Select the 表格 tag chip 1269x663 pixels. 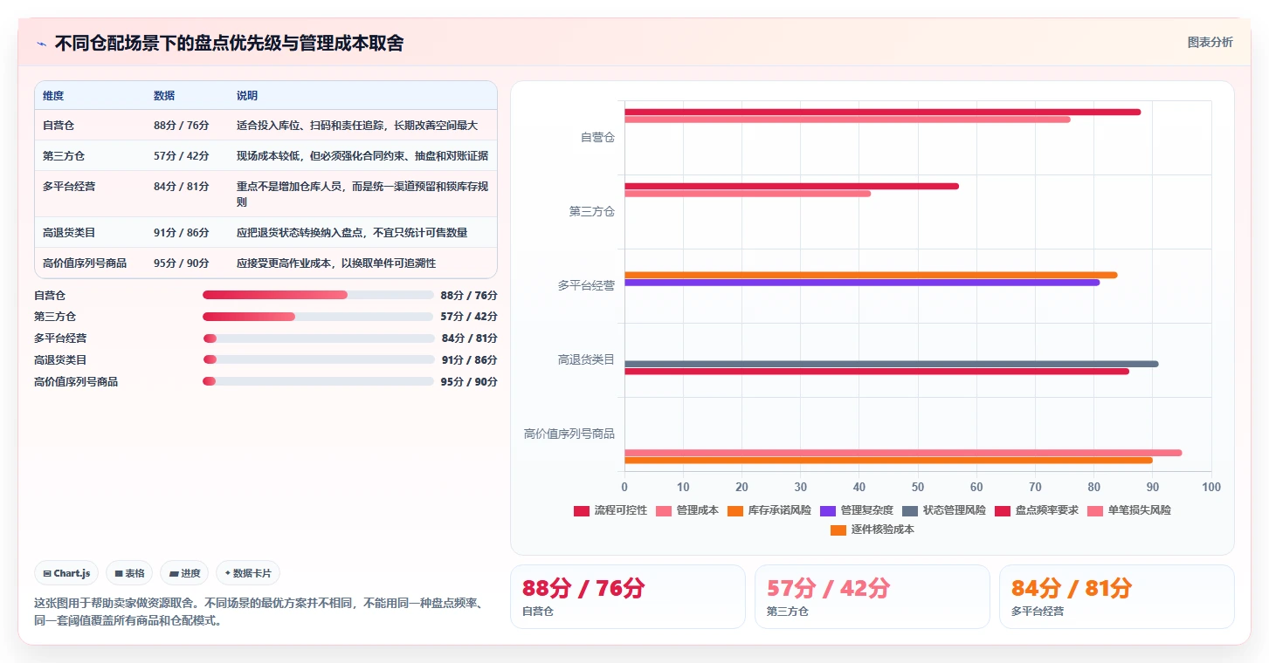click(129, 573)
